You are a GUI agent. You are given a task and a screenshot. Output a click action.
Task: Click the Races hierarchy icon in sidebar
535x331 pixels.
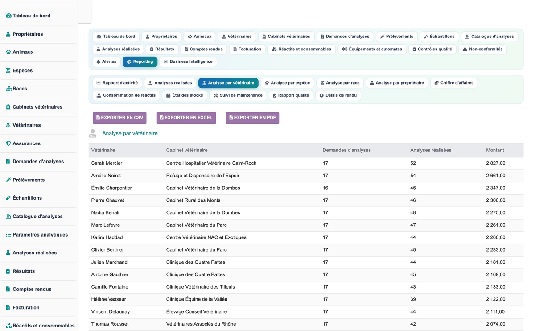(8, 89)
